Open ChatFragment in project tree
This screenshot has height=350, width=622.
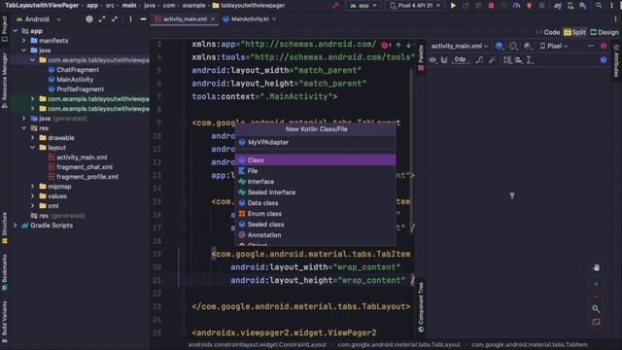[x=78, y=70]
